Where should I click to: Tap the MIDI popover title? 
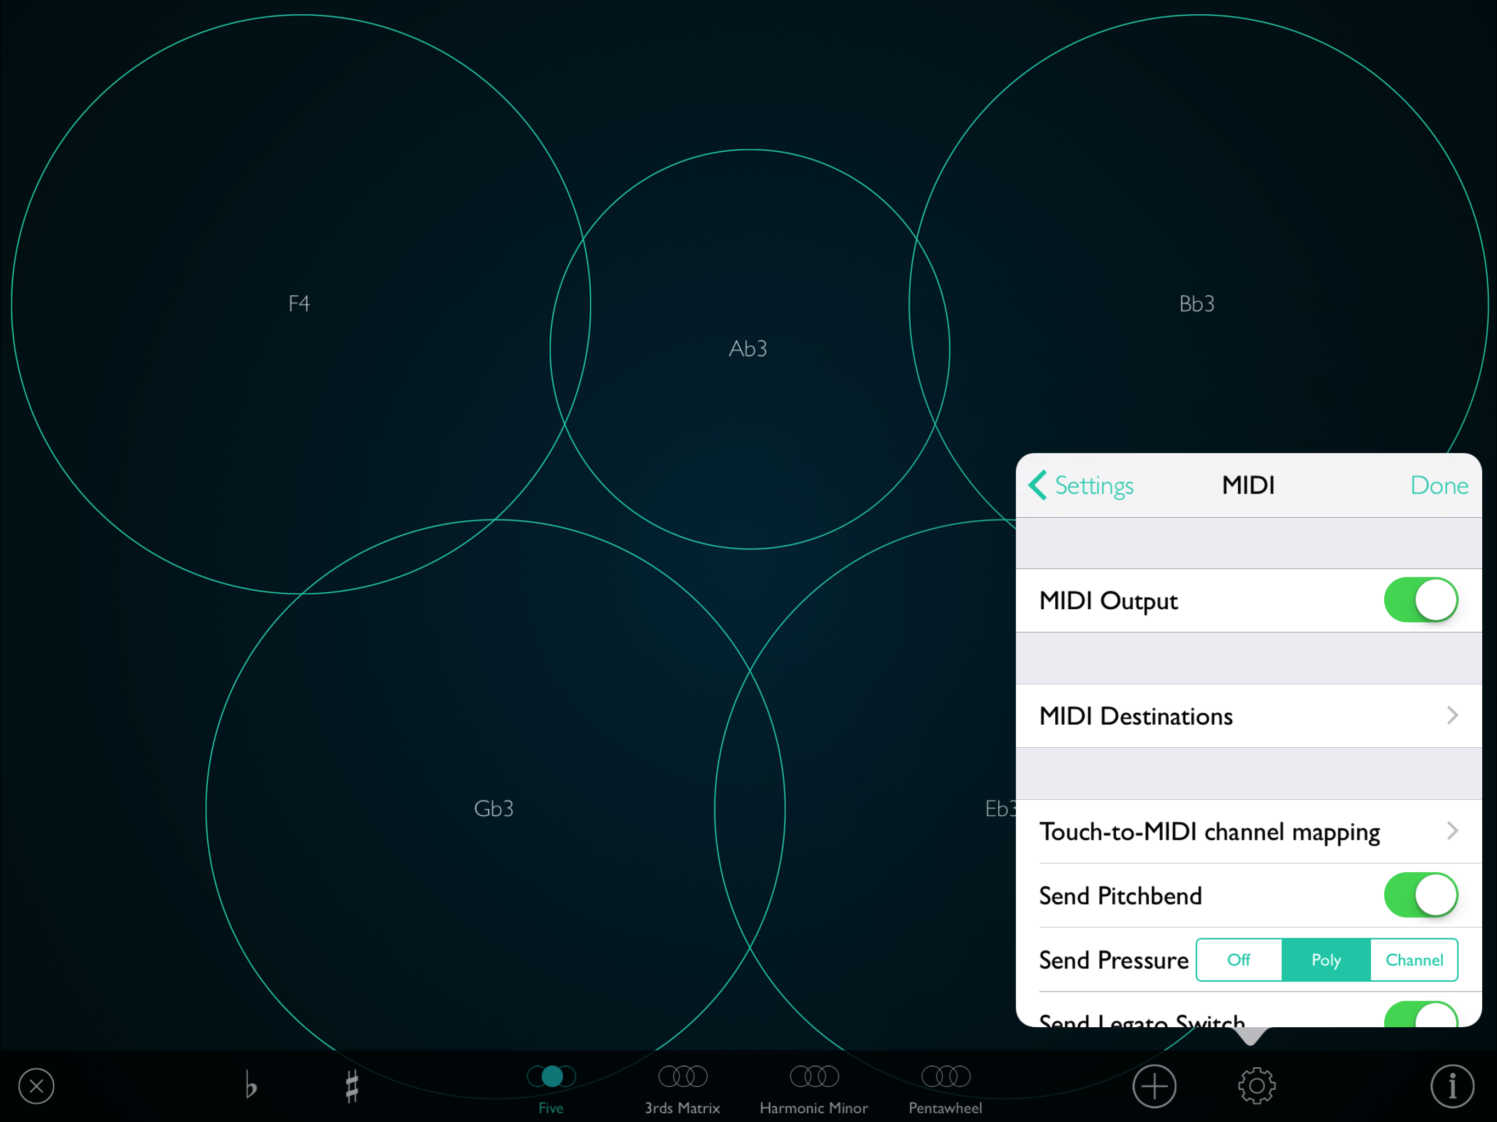tap(1248, 485)
